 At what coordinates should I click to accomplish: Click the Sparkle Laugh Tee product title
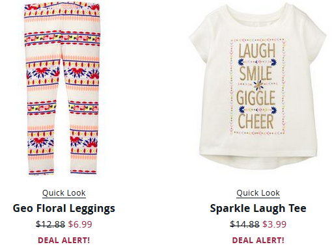point(258,209)
